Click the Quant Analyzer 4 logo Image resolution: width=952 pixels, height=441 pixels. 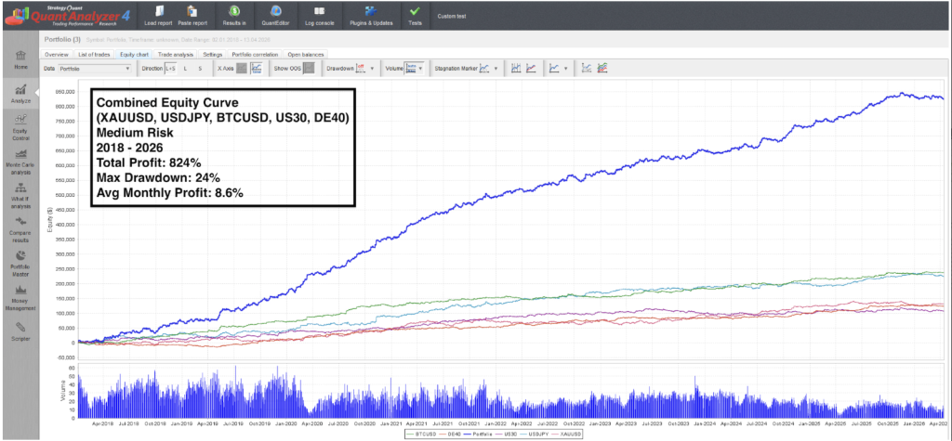67,15
